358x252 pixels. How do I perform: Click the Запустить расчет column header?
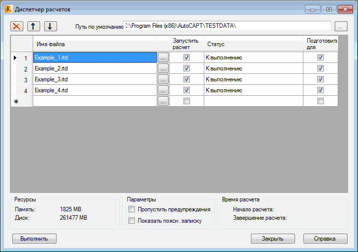pos(186,44)
